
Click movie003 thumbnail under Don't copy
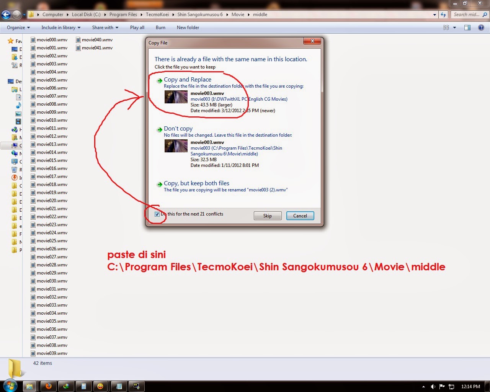click(x=176, y=146)
